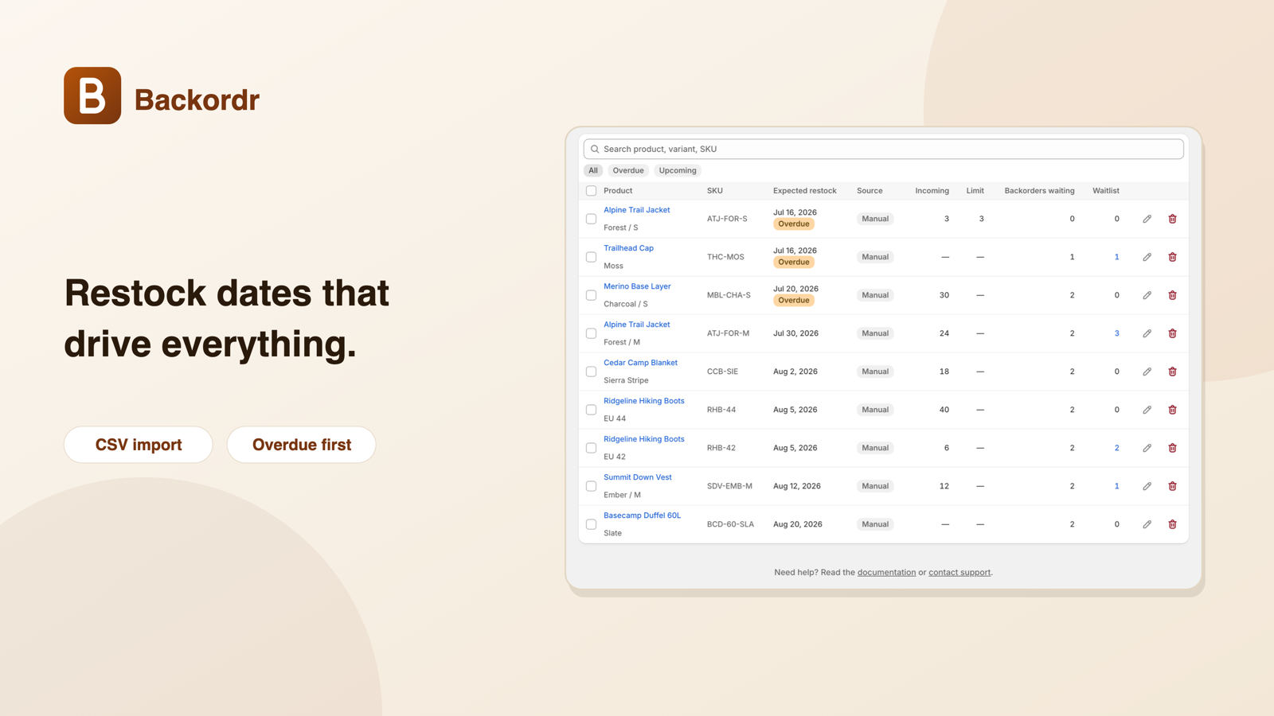Click the Backordr B logo icon
The image size is (1274, 716).
click(92, 95)
